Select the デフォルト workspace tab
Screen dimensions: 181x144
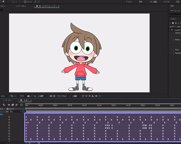pyautogui.click(x=129, y=2)
